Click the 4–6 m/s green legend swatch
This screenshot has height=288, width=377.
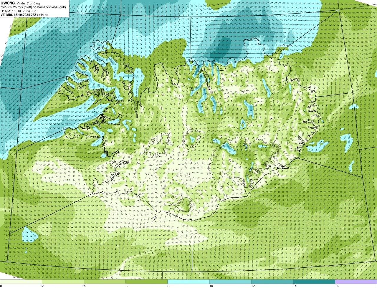tap(105, 282)
